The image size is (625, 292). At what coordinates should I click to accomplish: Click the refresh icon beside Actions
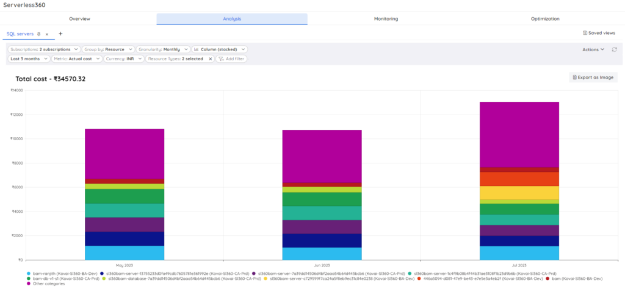click(x=614, y=49)
